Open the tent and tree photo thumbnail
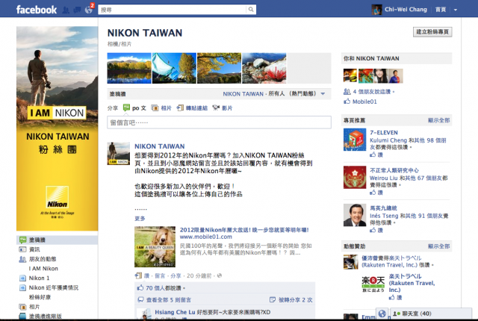 click(x=174, y=68)
